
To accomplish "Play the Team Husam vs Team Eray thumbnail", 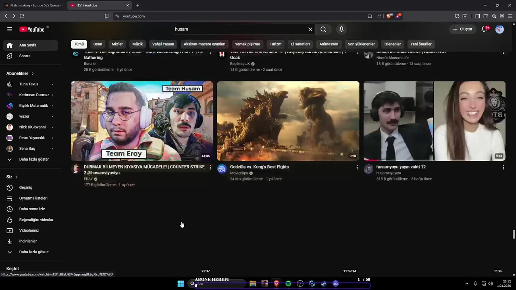I will (142, 121).
